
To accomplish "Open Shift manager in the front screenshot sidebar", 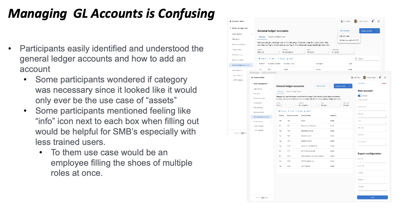I will [x=259, y=130].
